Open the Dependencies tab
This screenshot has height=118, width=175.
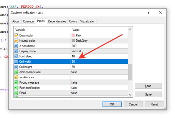click(x=57, y=21)
